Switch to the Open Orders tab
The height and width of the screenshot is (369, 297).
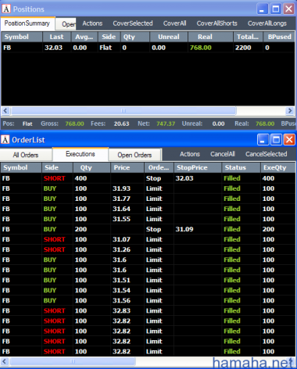coord(134,155)
